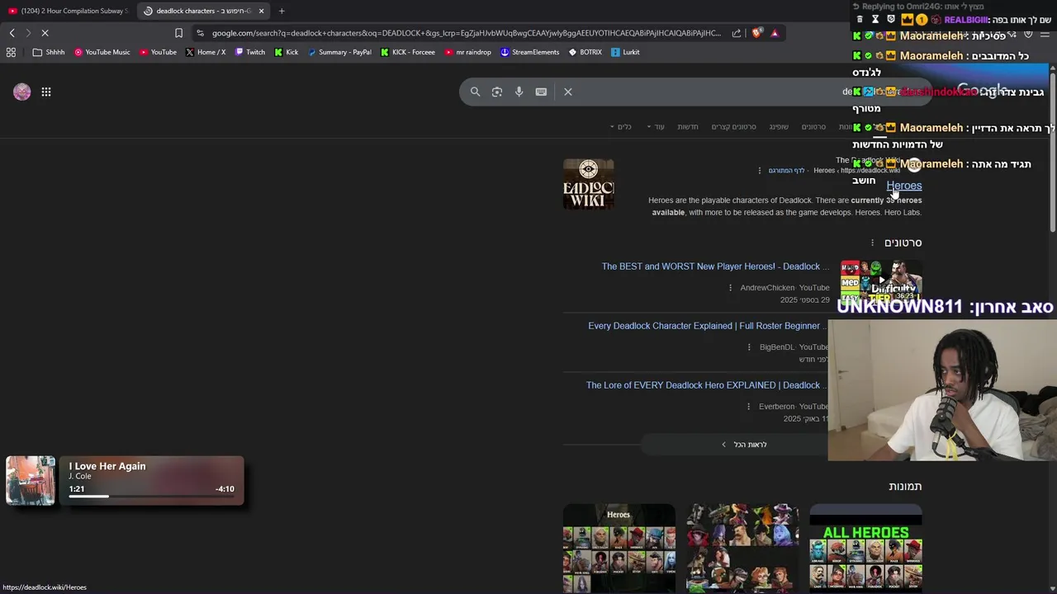1057x594 pixels.
Task: Open the StreamElements bookmark
Action: click(x=529, y=52)
